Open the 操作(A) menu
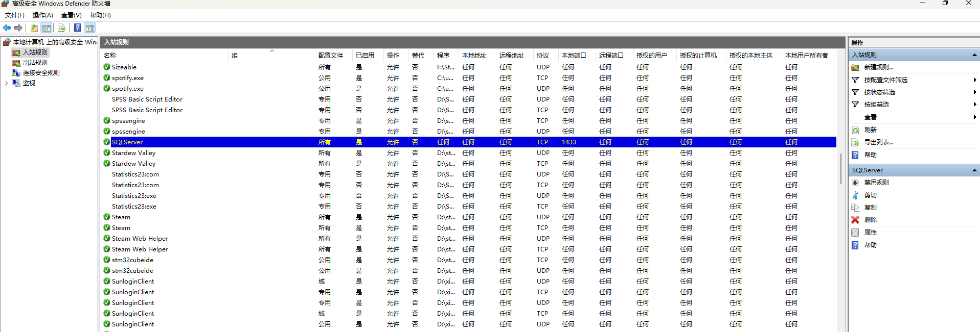980x332 pixels. click(43, 15)
